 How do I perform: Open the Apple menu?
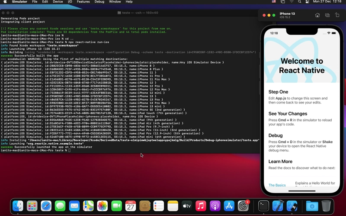tap(5, 2)
